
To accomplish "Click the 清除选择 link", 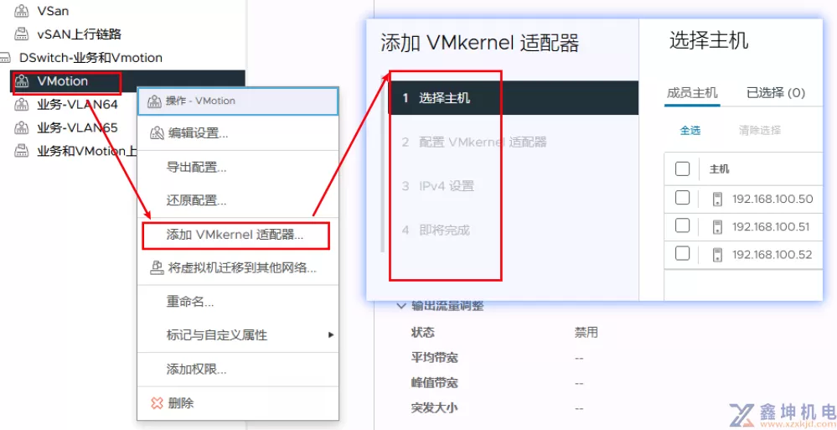I will [760, 130].
